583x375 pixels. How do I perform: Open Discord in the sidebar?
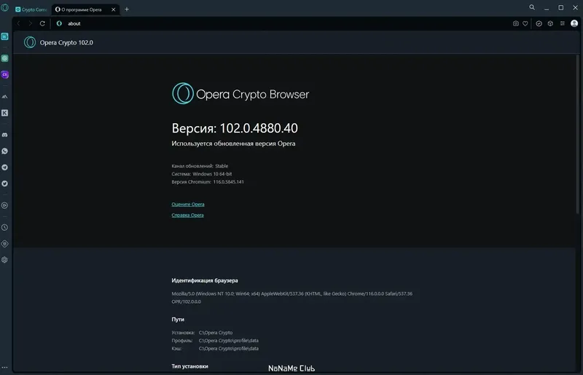tap(5, 135)
